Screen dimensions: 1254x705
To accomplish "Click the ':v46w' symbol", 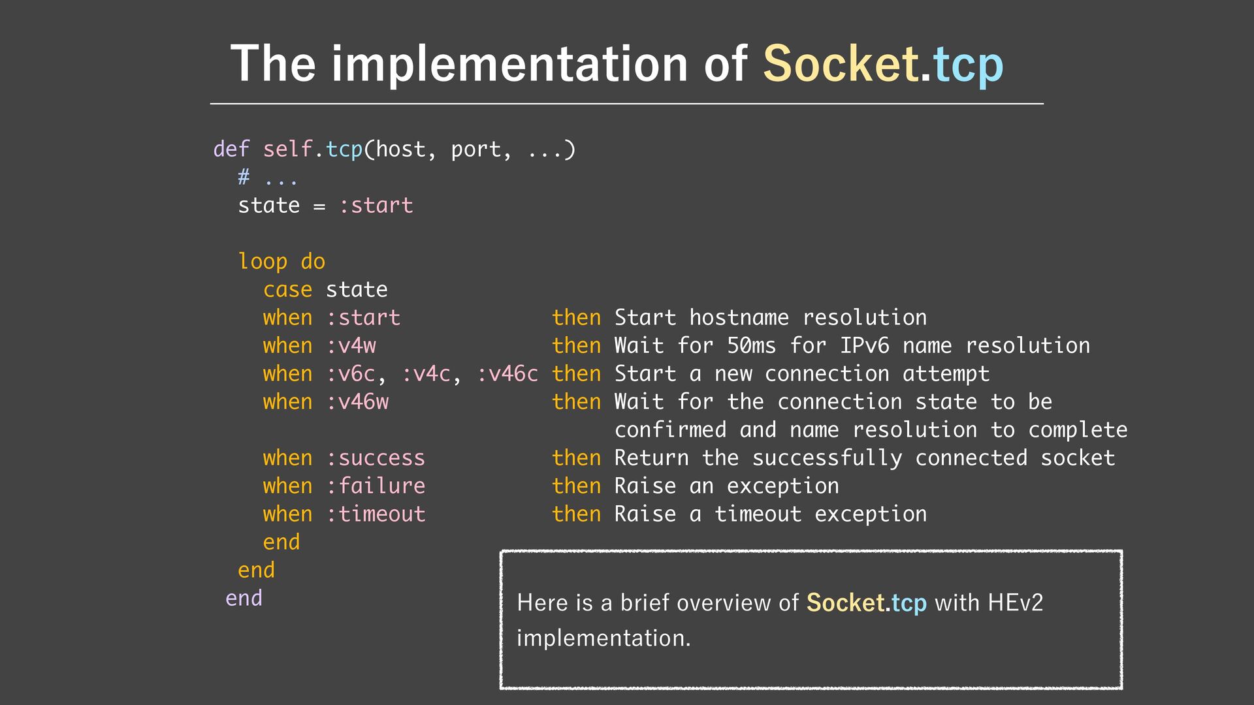I will (357, 402).
